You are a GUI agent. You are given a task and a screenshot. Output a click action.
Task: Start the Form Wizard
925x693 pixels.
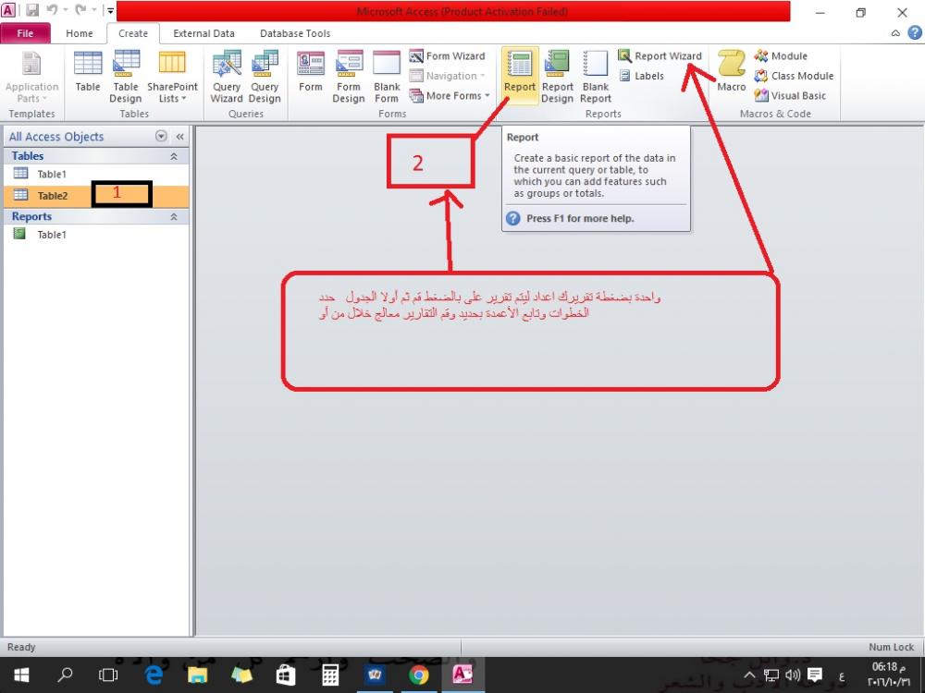(x=448, y=56)
